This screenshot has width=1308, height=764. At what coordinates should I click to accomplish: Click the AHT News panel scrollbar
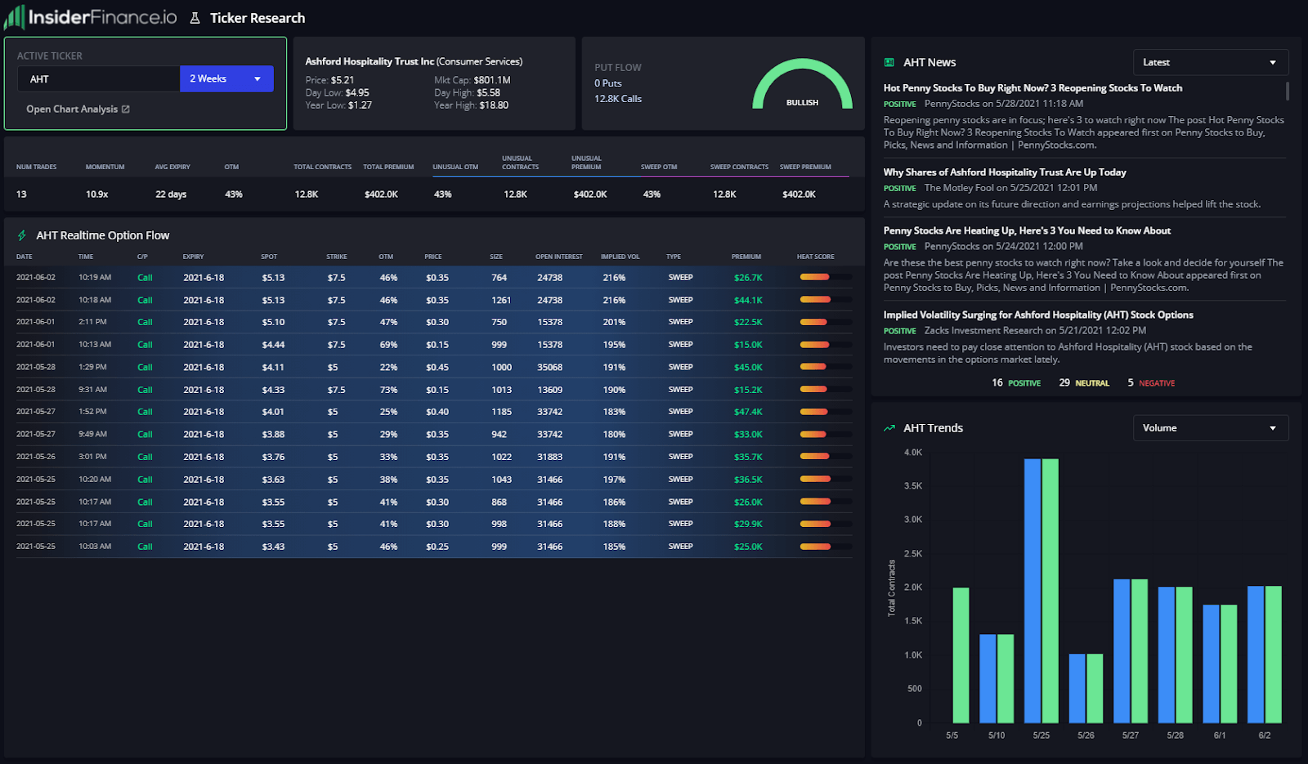point(1288,91)
